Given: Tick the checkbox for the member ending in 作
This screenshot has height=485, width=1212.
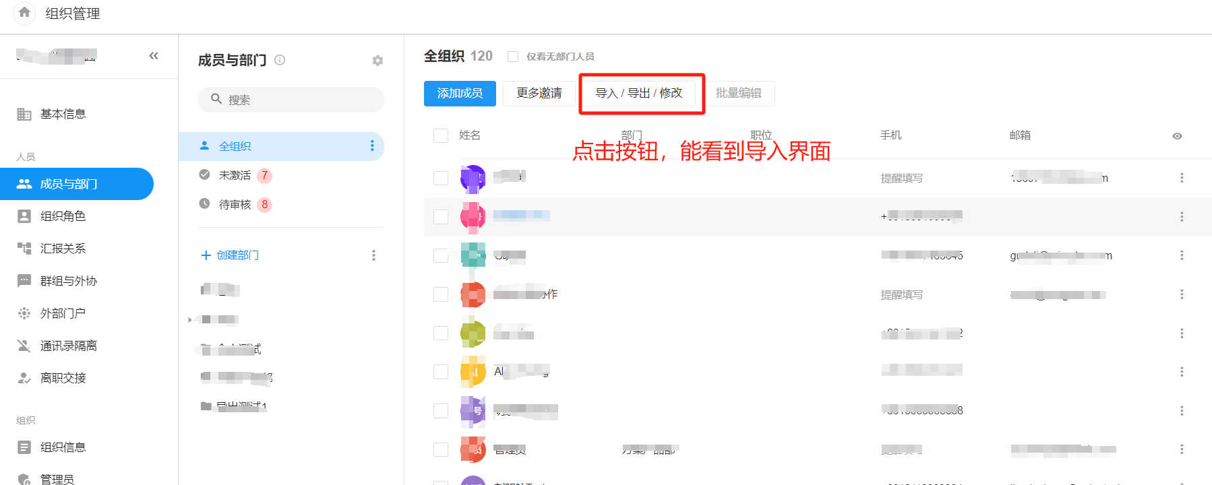Looking at the screenshot, I should point(441,294).
